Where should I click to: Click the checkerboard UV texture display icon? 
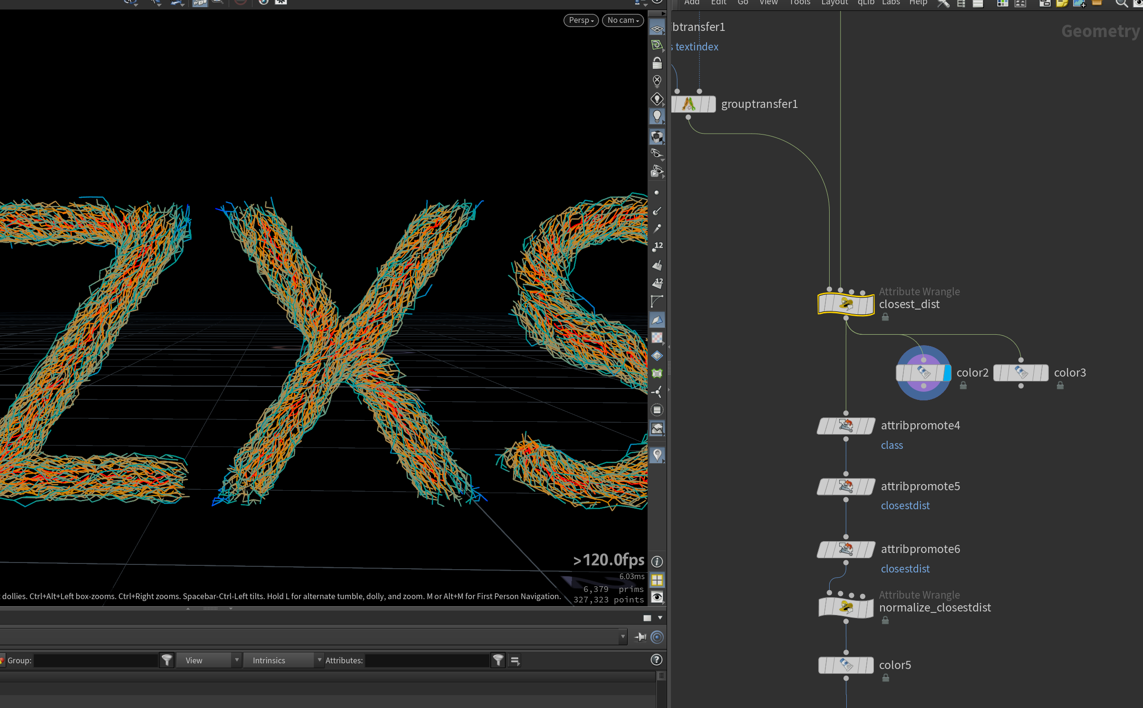(x=657, y=338)
